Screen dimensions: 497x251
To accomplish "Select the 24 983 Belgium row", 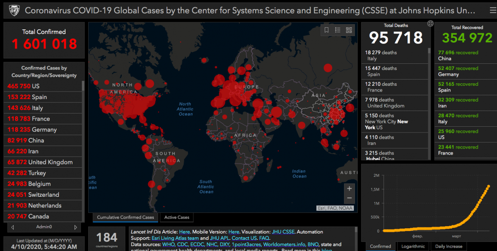I will coord(43,184).
